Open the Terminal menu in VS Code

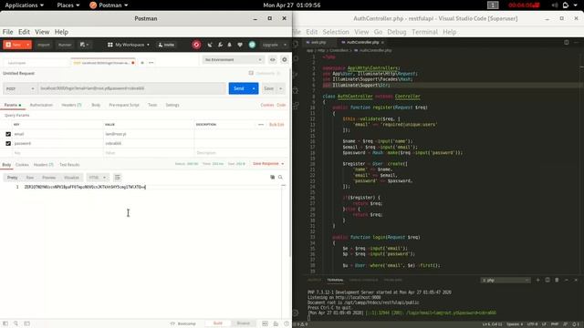(x=424, y=32)
